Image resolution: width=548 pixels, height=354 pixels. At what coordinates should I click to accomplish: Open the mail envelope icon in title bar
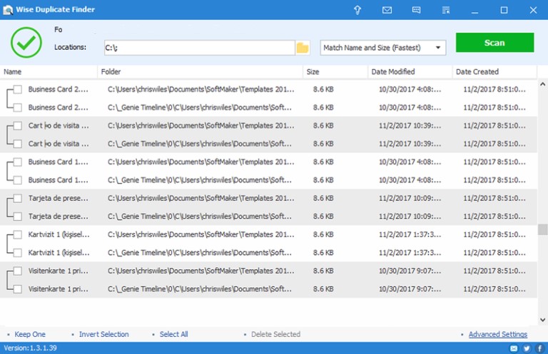387,10
